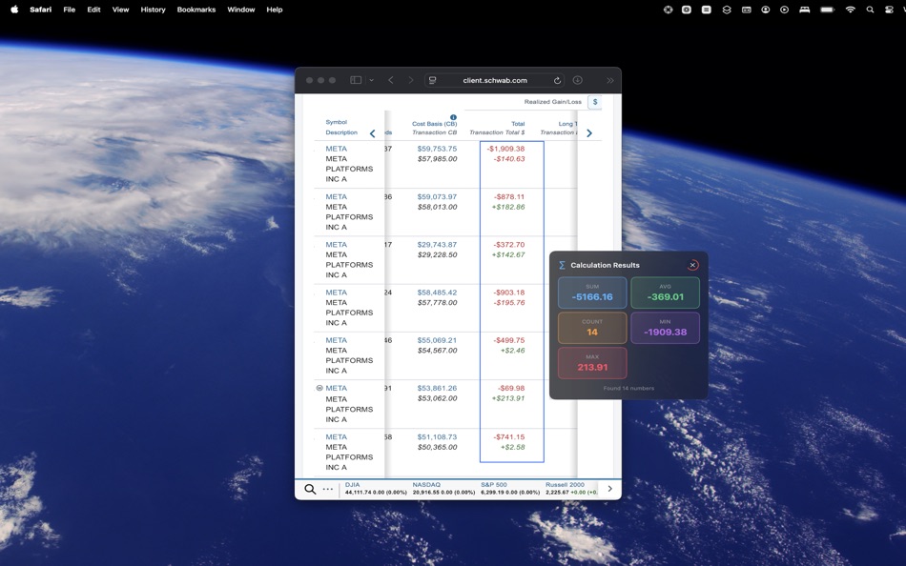Viewport: 906px width, 566px height.
Task: Select the -$1,909.38 total value
Action: [x=505, y=149]
